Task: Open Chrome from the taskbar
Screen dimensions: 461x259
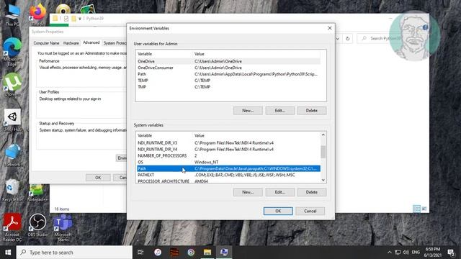Action: click(x=191, y=253)
